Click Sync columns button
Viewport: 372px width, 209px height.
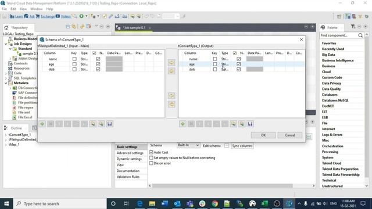[242, 146]
